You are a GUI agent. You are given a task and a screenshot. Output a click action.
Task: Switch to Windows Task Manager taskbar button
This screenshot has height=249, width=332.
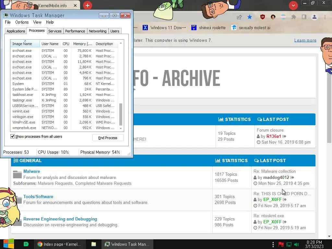[x=128, y=244]
